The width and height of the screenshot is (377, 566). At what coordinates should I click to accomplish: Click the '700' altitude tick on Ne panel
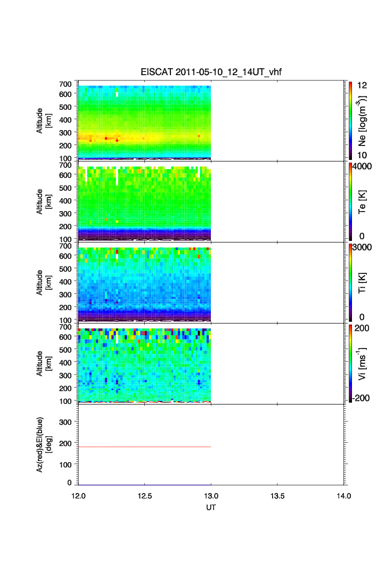coord(65,84)
